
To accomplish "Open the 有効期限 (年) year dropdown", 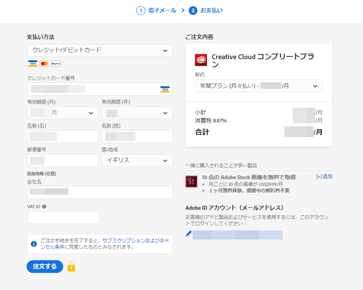I will [137, 113].
